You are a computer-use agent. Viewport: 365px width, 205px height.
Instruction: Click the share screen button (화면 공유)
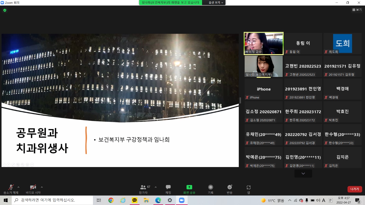tap(189, 189)
